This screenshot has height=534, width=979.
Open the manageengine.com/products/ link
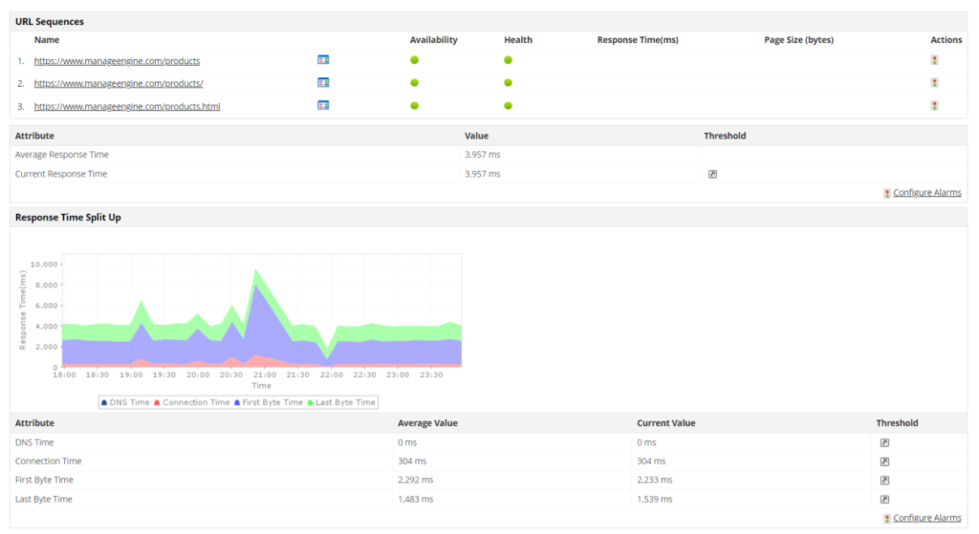(x=119, y=83)
